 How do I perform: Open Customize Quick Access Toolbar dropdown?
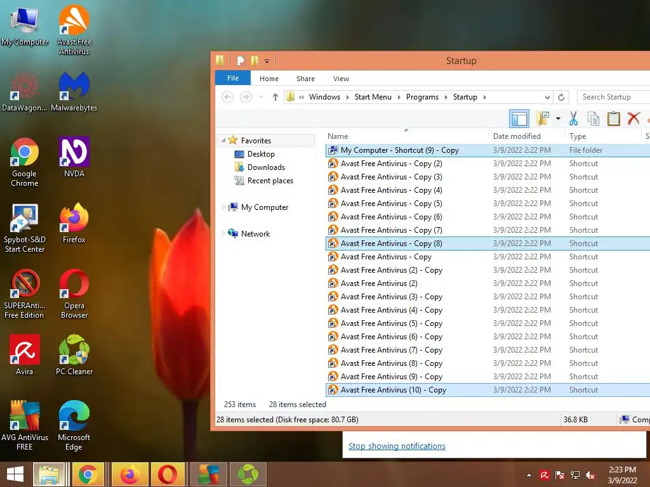tap(267, 62)
